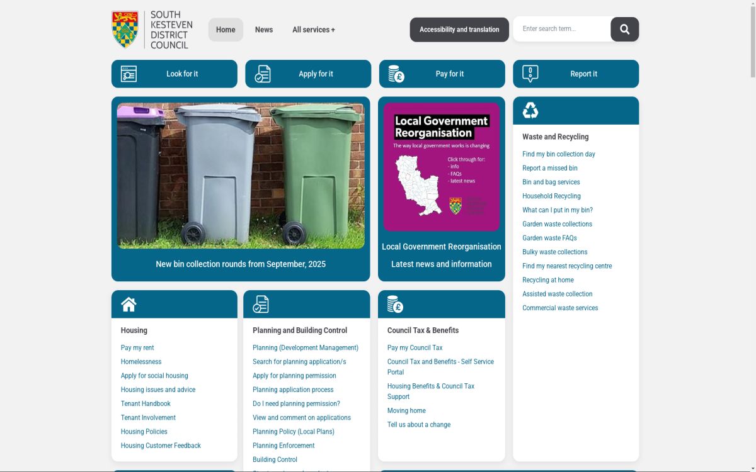
Task: Click the Look for it magnifying glass icon
Action: 129,74
